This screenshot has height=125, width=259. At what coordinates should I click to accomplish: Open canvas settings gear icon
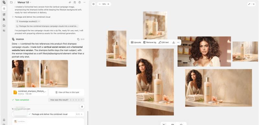tap(94, 4)
